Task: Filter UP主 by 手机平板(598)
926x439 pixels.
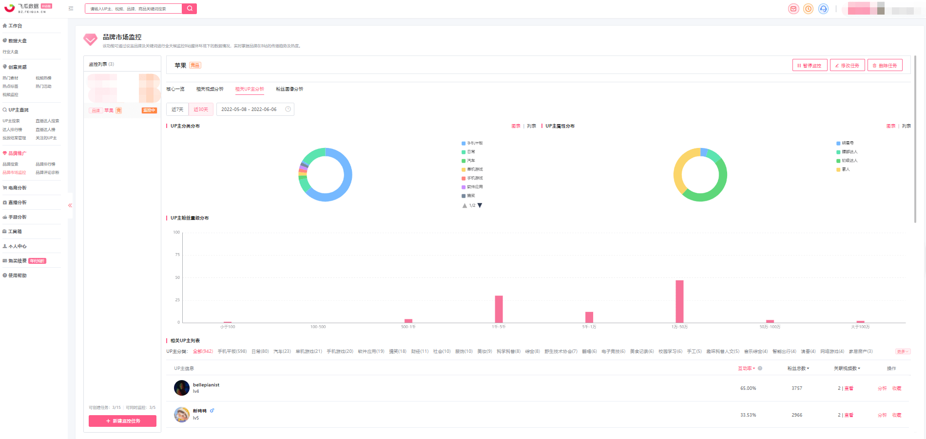Action: 232,351
